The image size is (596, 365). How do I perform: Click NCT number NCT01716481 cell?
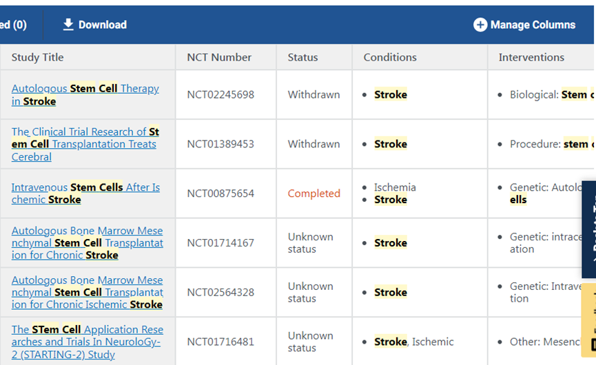220,342
